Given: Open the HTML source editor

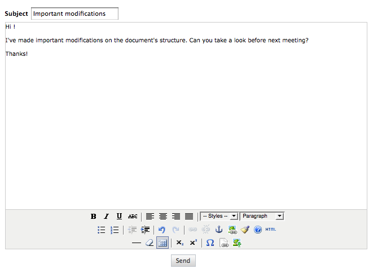Looking at the screenshot, I should pyautogui.click(x=271, y=230).
